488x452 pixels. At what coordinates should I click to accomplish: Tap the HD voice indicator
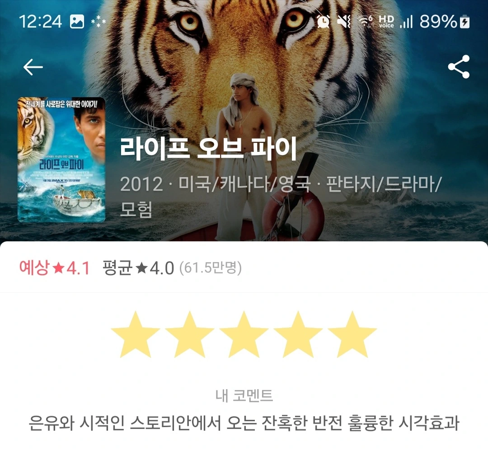[386, 22]
